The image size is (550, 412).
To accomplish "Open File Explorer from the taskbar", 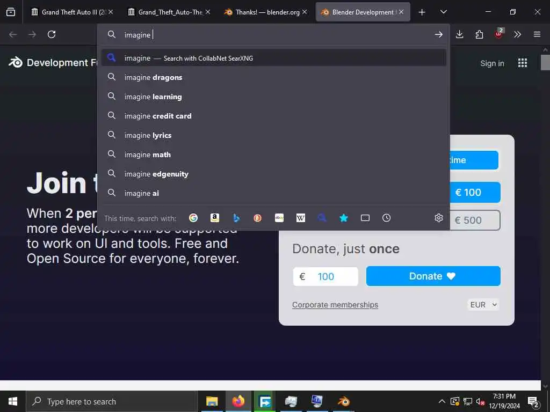I will pos(212,401).
